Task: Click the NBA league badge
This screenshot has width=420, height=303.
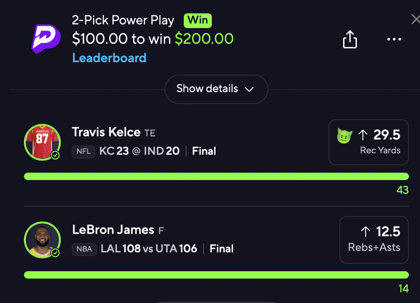Action: [x=84, y=249]
